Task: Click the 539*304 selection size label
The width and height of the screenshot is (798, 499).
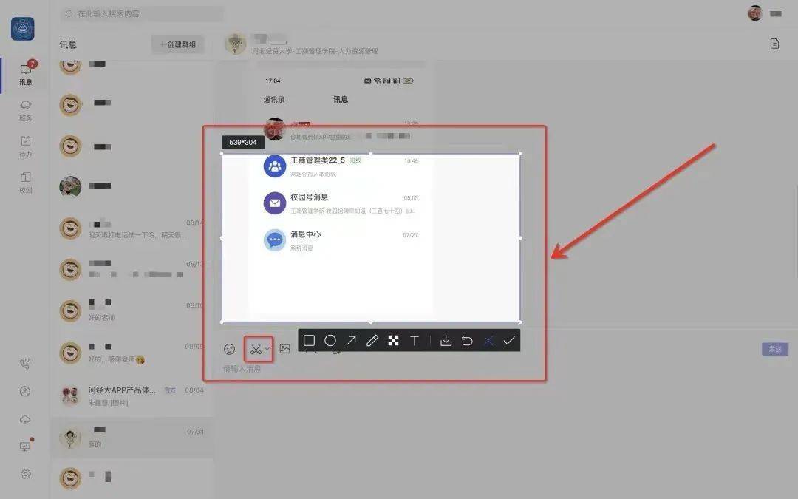Action: [x=243, y=143]
